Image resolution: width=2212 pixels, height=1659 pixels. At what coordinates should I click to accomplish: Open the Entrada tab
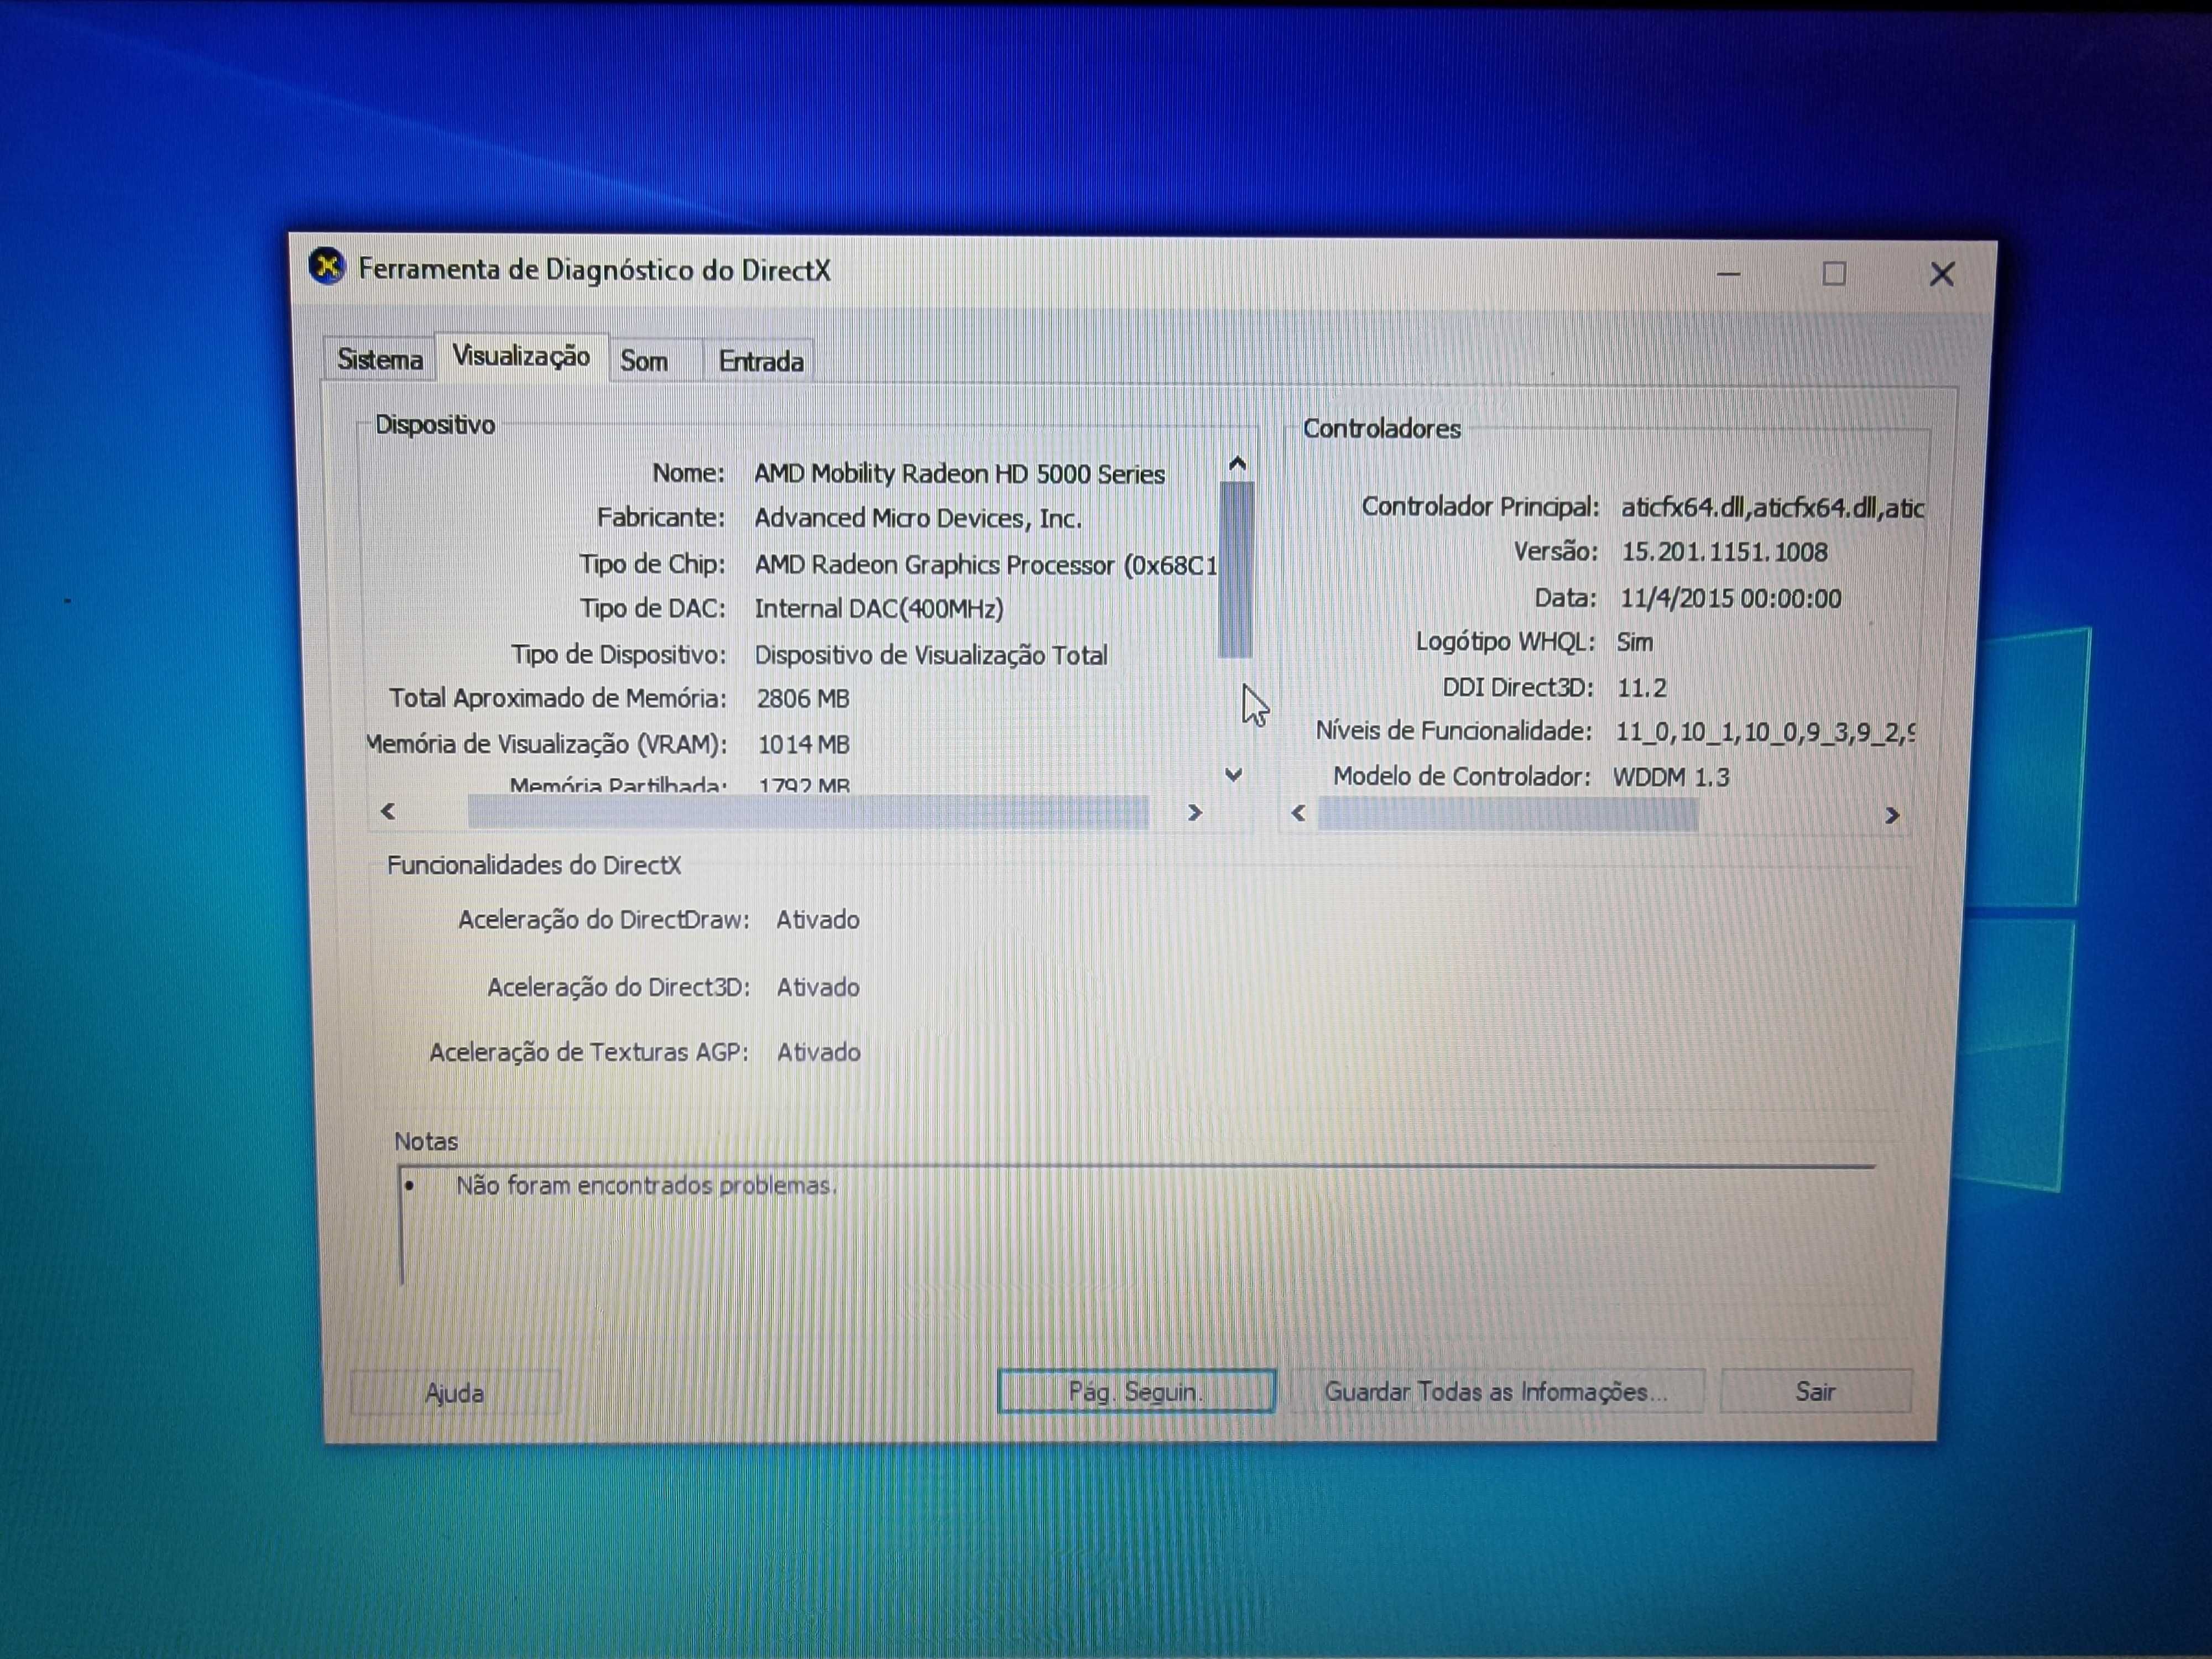(x=760, y=361)
